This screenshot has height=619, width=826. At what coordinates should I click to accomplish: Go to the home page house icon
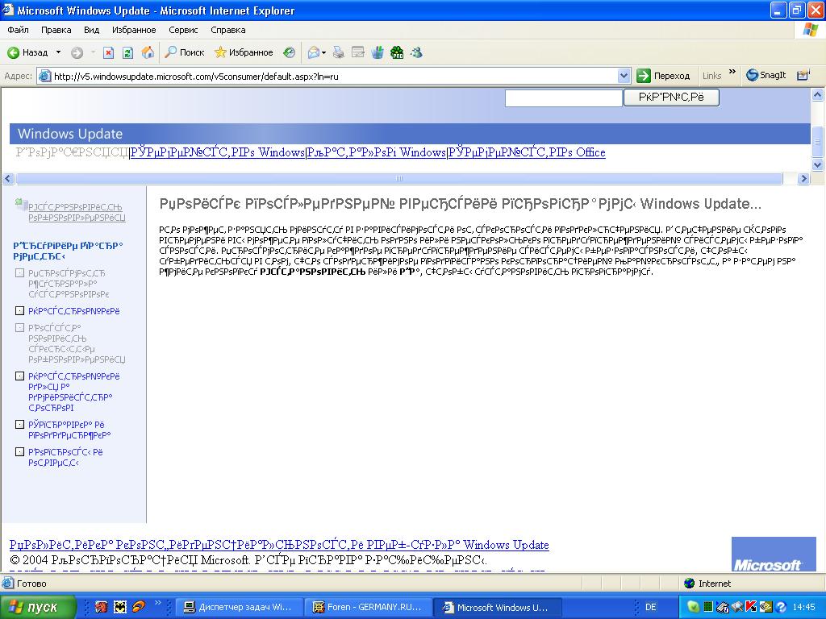tap(148, 52)
